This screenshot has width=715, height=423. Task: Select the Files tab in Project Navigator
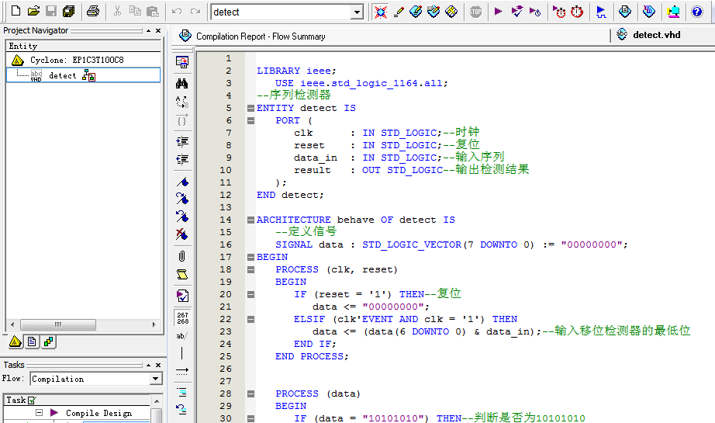click(32, 342)
